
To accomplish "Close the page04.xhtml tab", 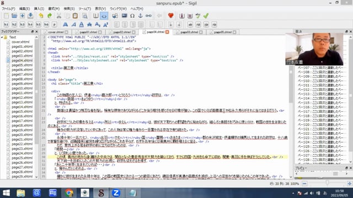I will (x=167, y=32).
